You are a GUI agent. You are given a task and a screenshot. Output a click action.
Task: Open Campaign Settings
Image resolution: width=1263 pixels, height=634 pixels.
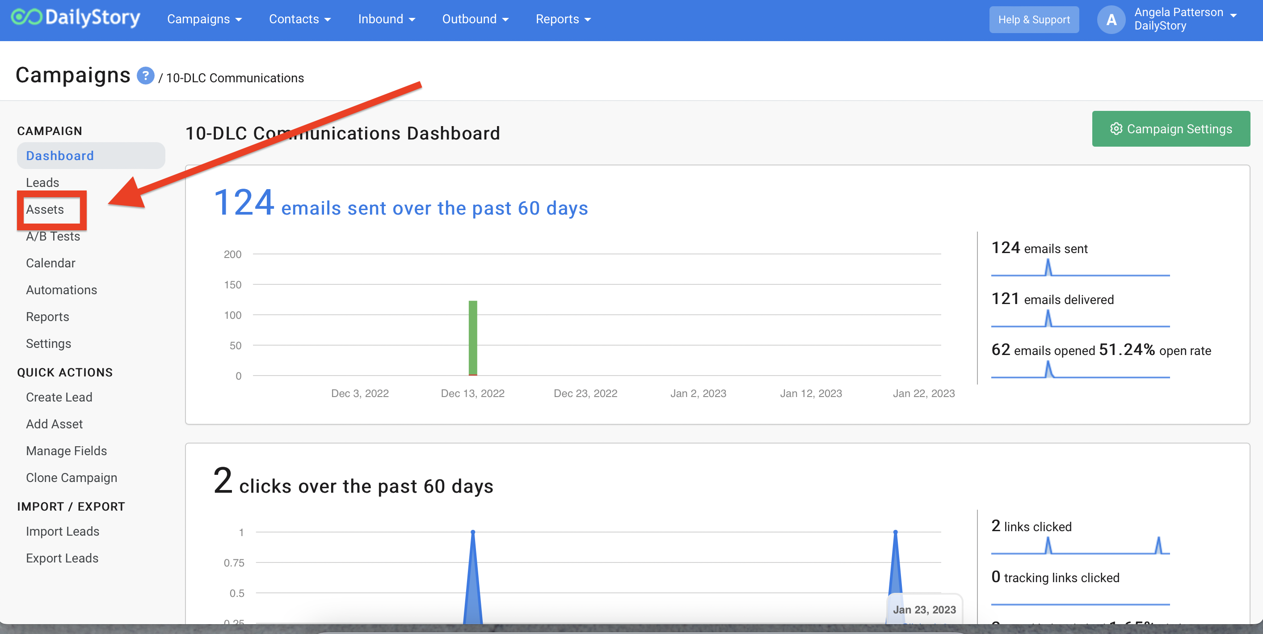coord(1171,128)
